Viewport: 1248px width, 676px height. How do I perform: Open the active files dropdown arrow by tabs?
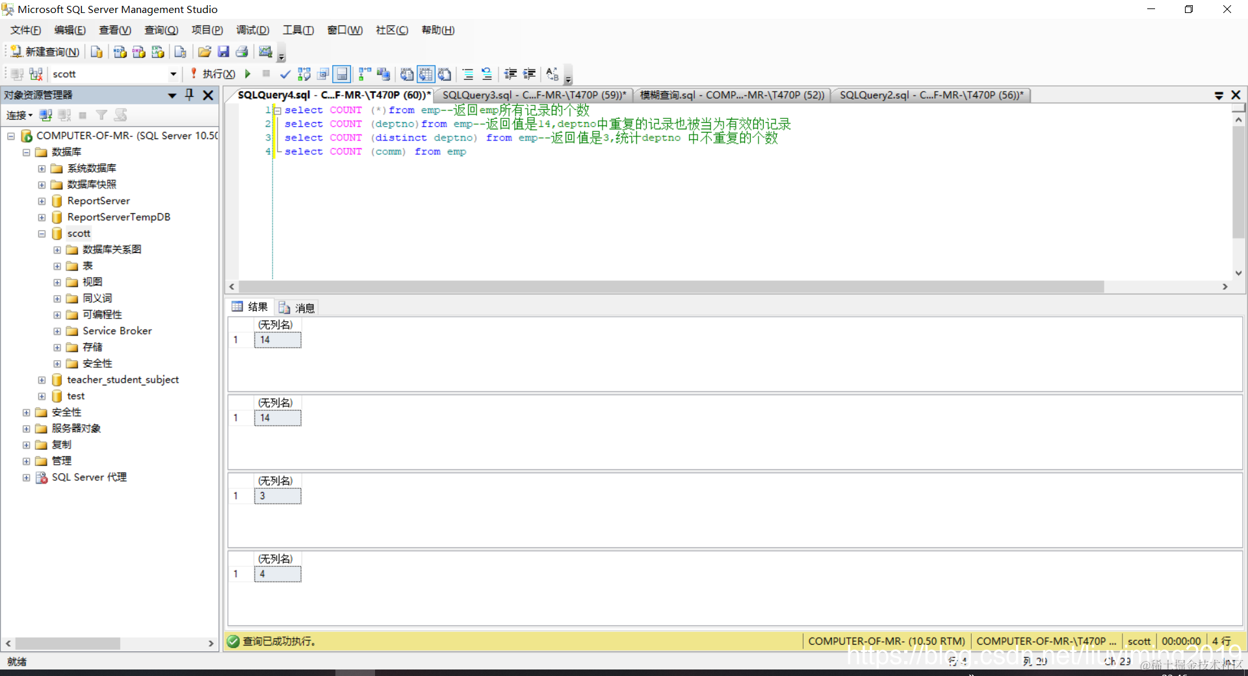(1219, 96)
